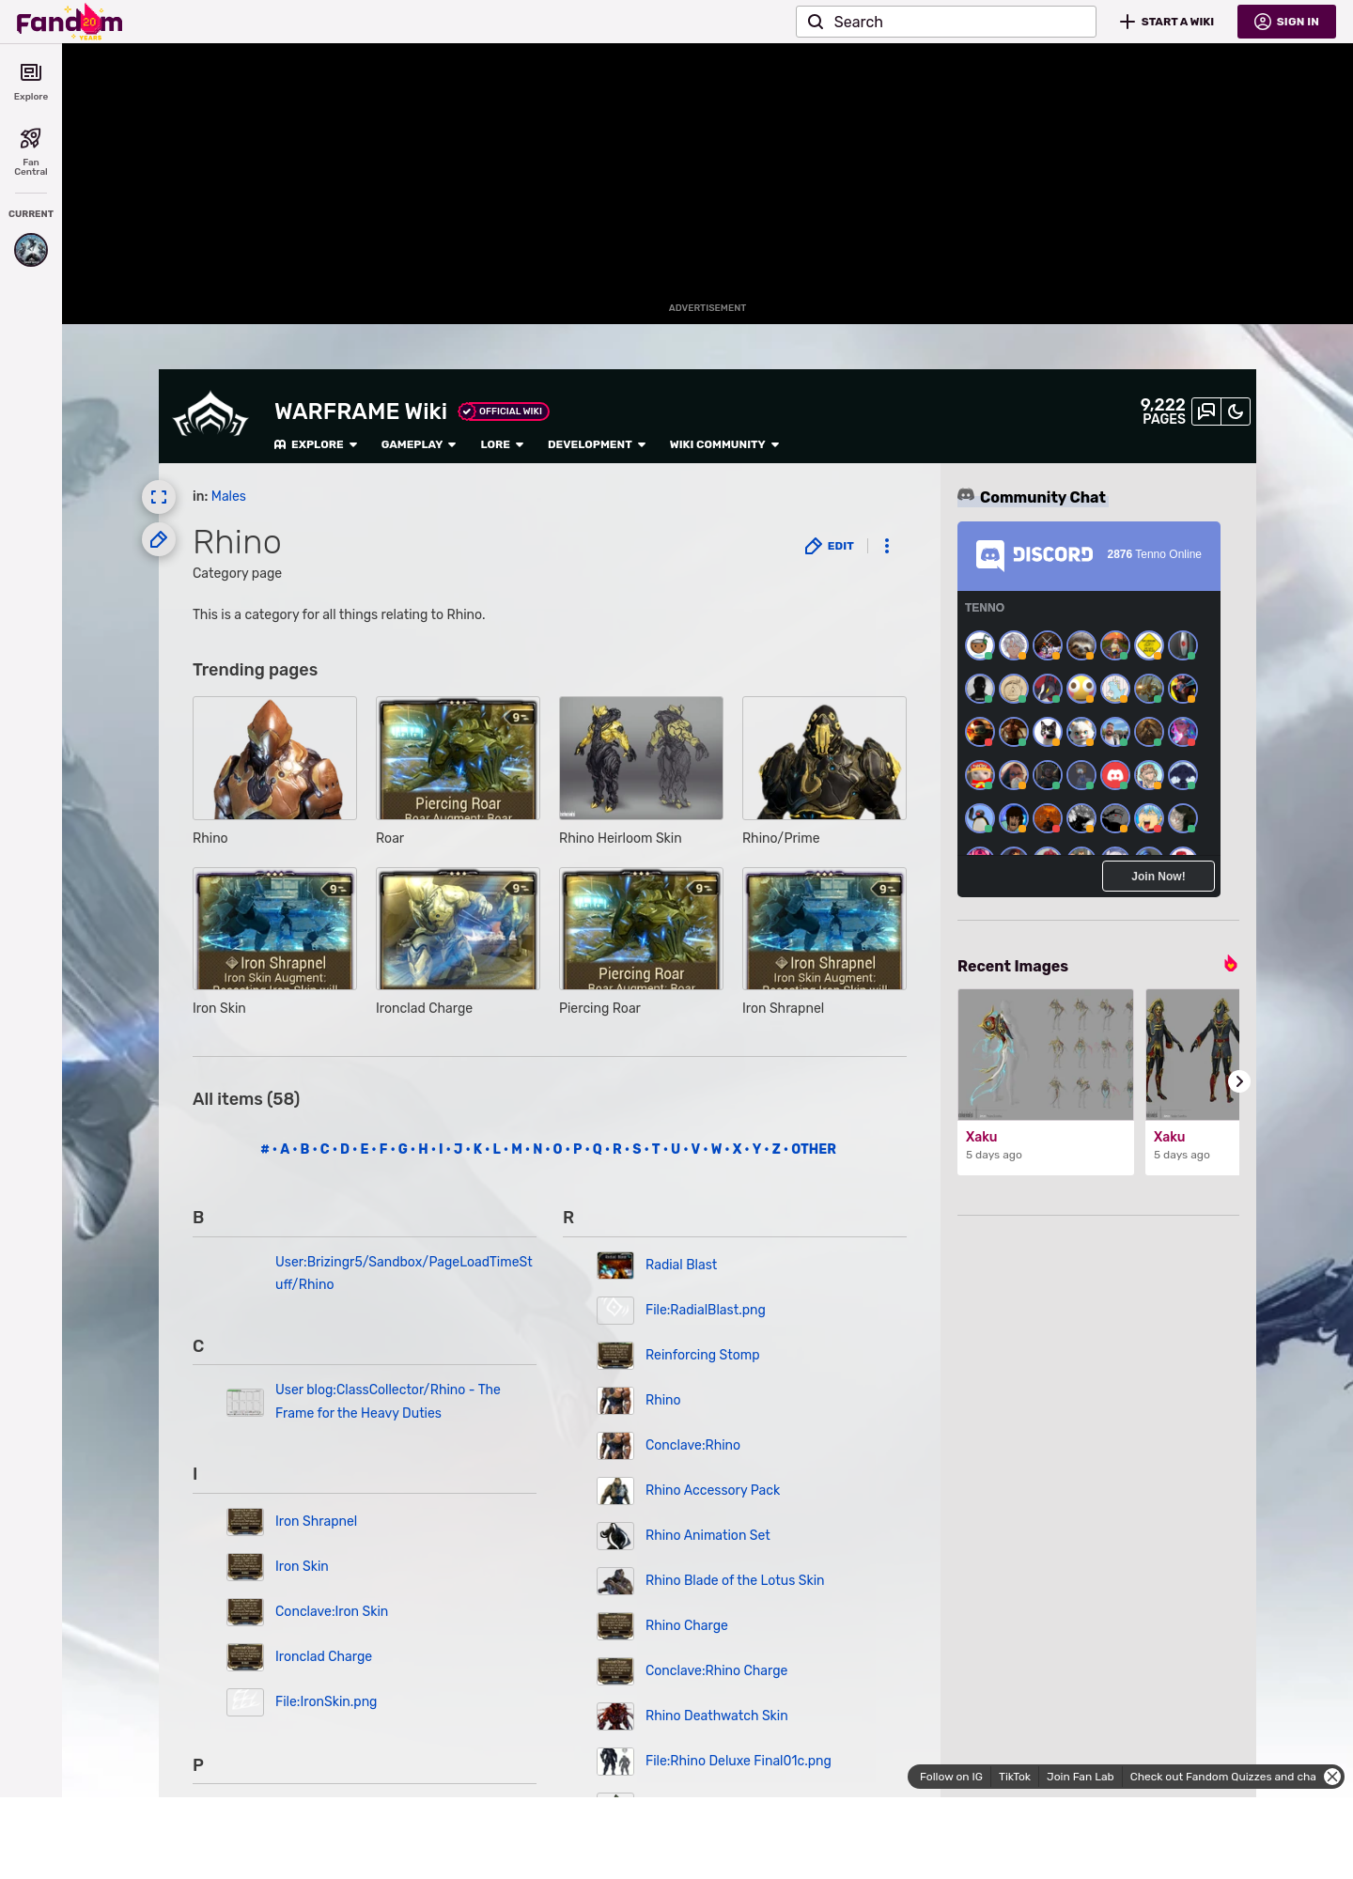Viewport: 1353px width, 1879px height.
Task: Open User:Brizingr5 Sandbox PageLoadTimeStuff link
Action: pos(404,1273)
